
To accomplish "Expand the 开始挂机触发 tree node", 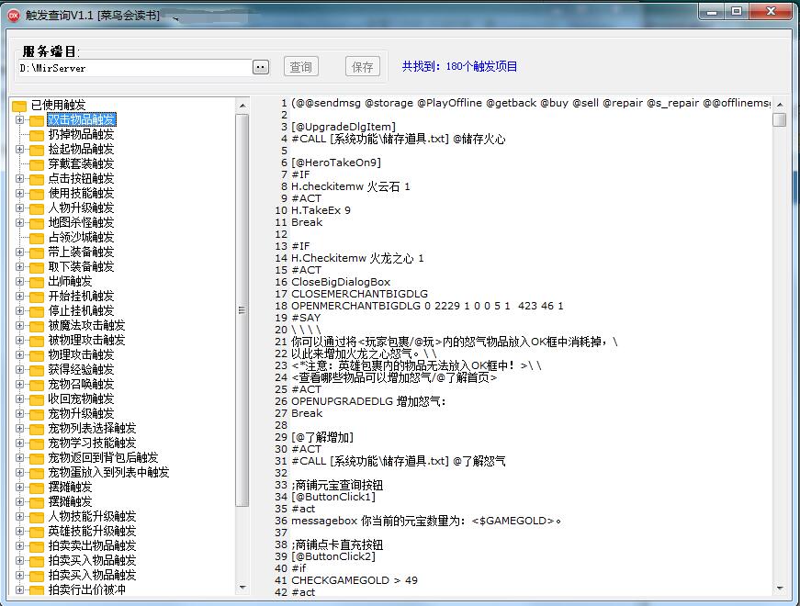I will (19, 297).
